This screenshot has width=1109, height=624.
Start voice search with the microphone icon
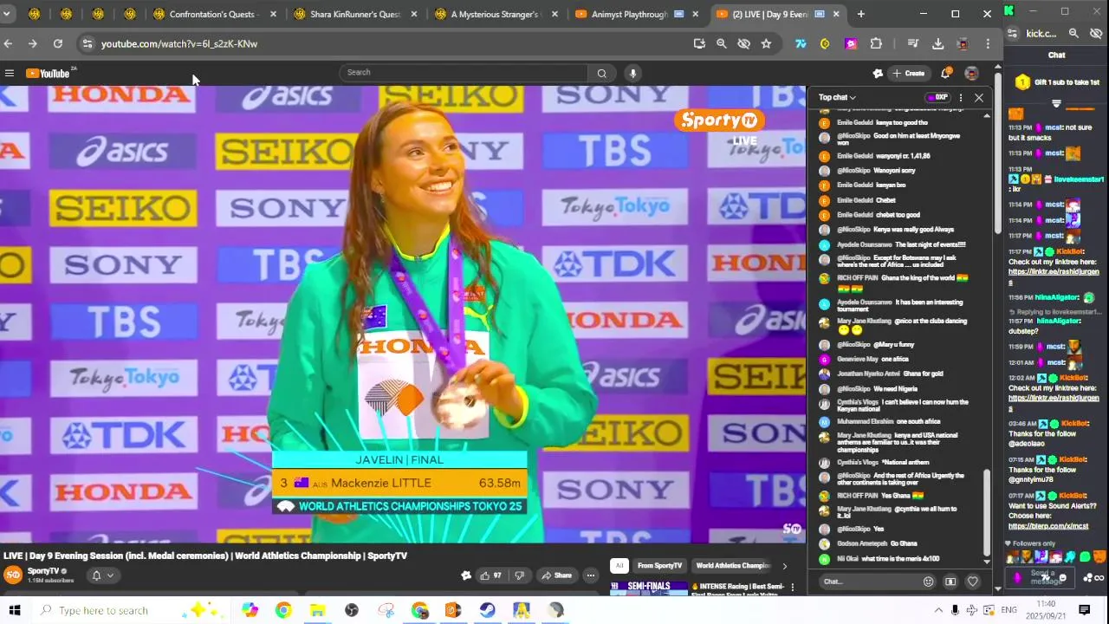tap(633, 73)
